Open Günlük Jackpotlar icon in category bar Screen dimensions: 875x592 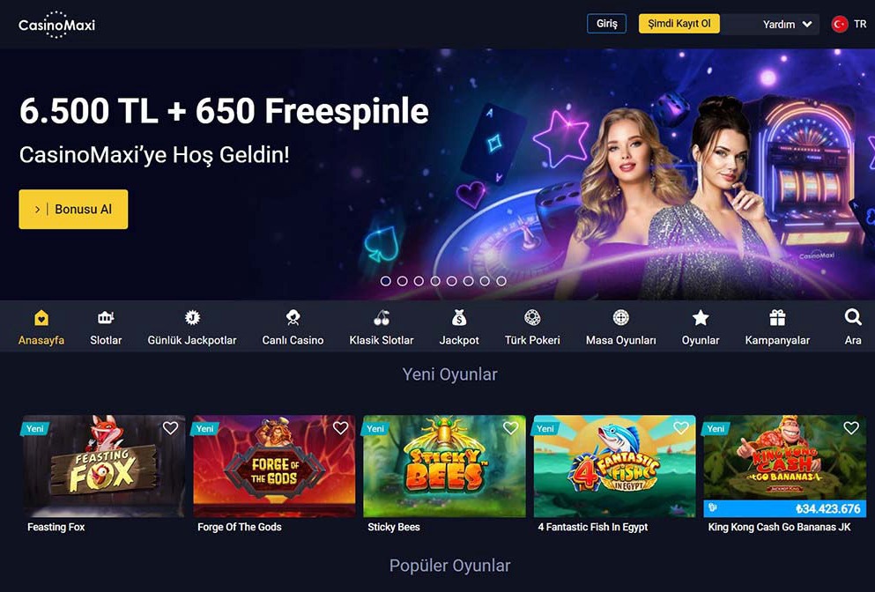192,317
